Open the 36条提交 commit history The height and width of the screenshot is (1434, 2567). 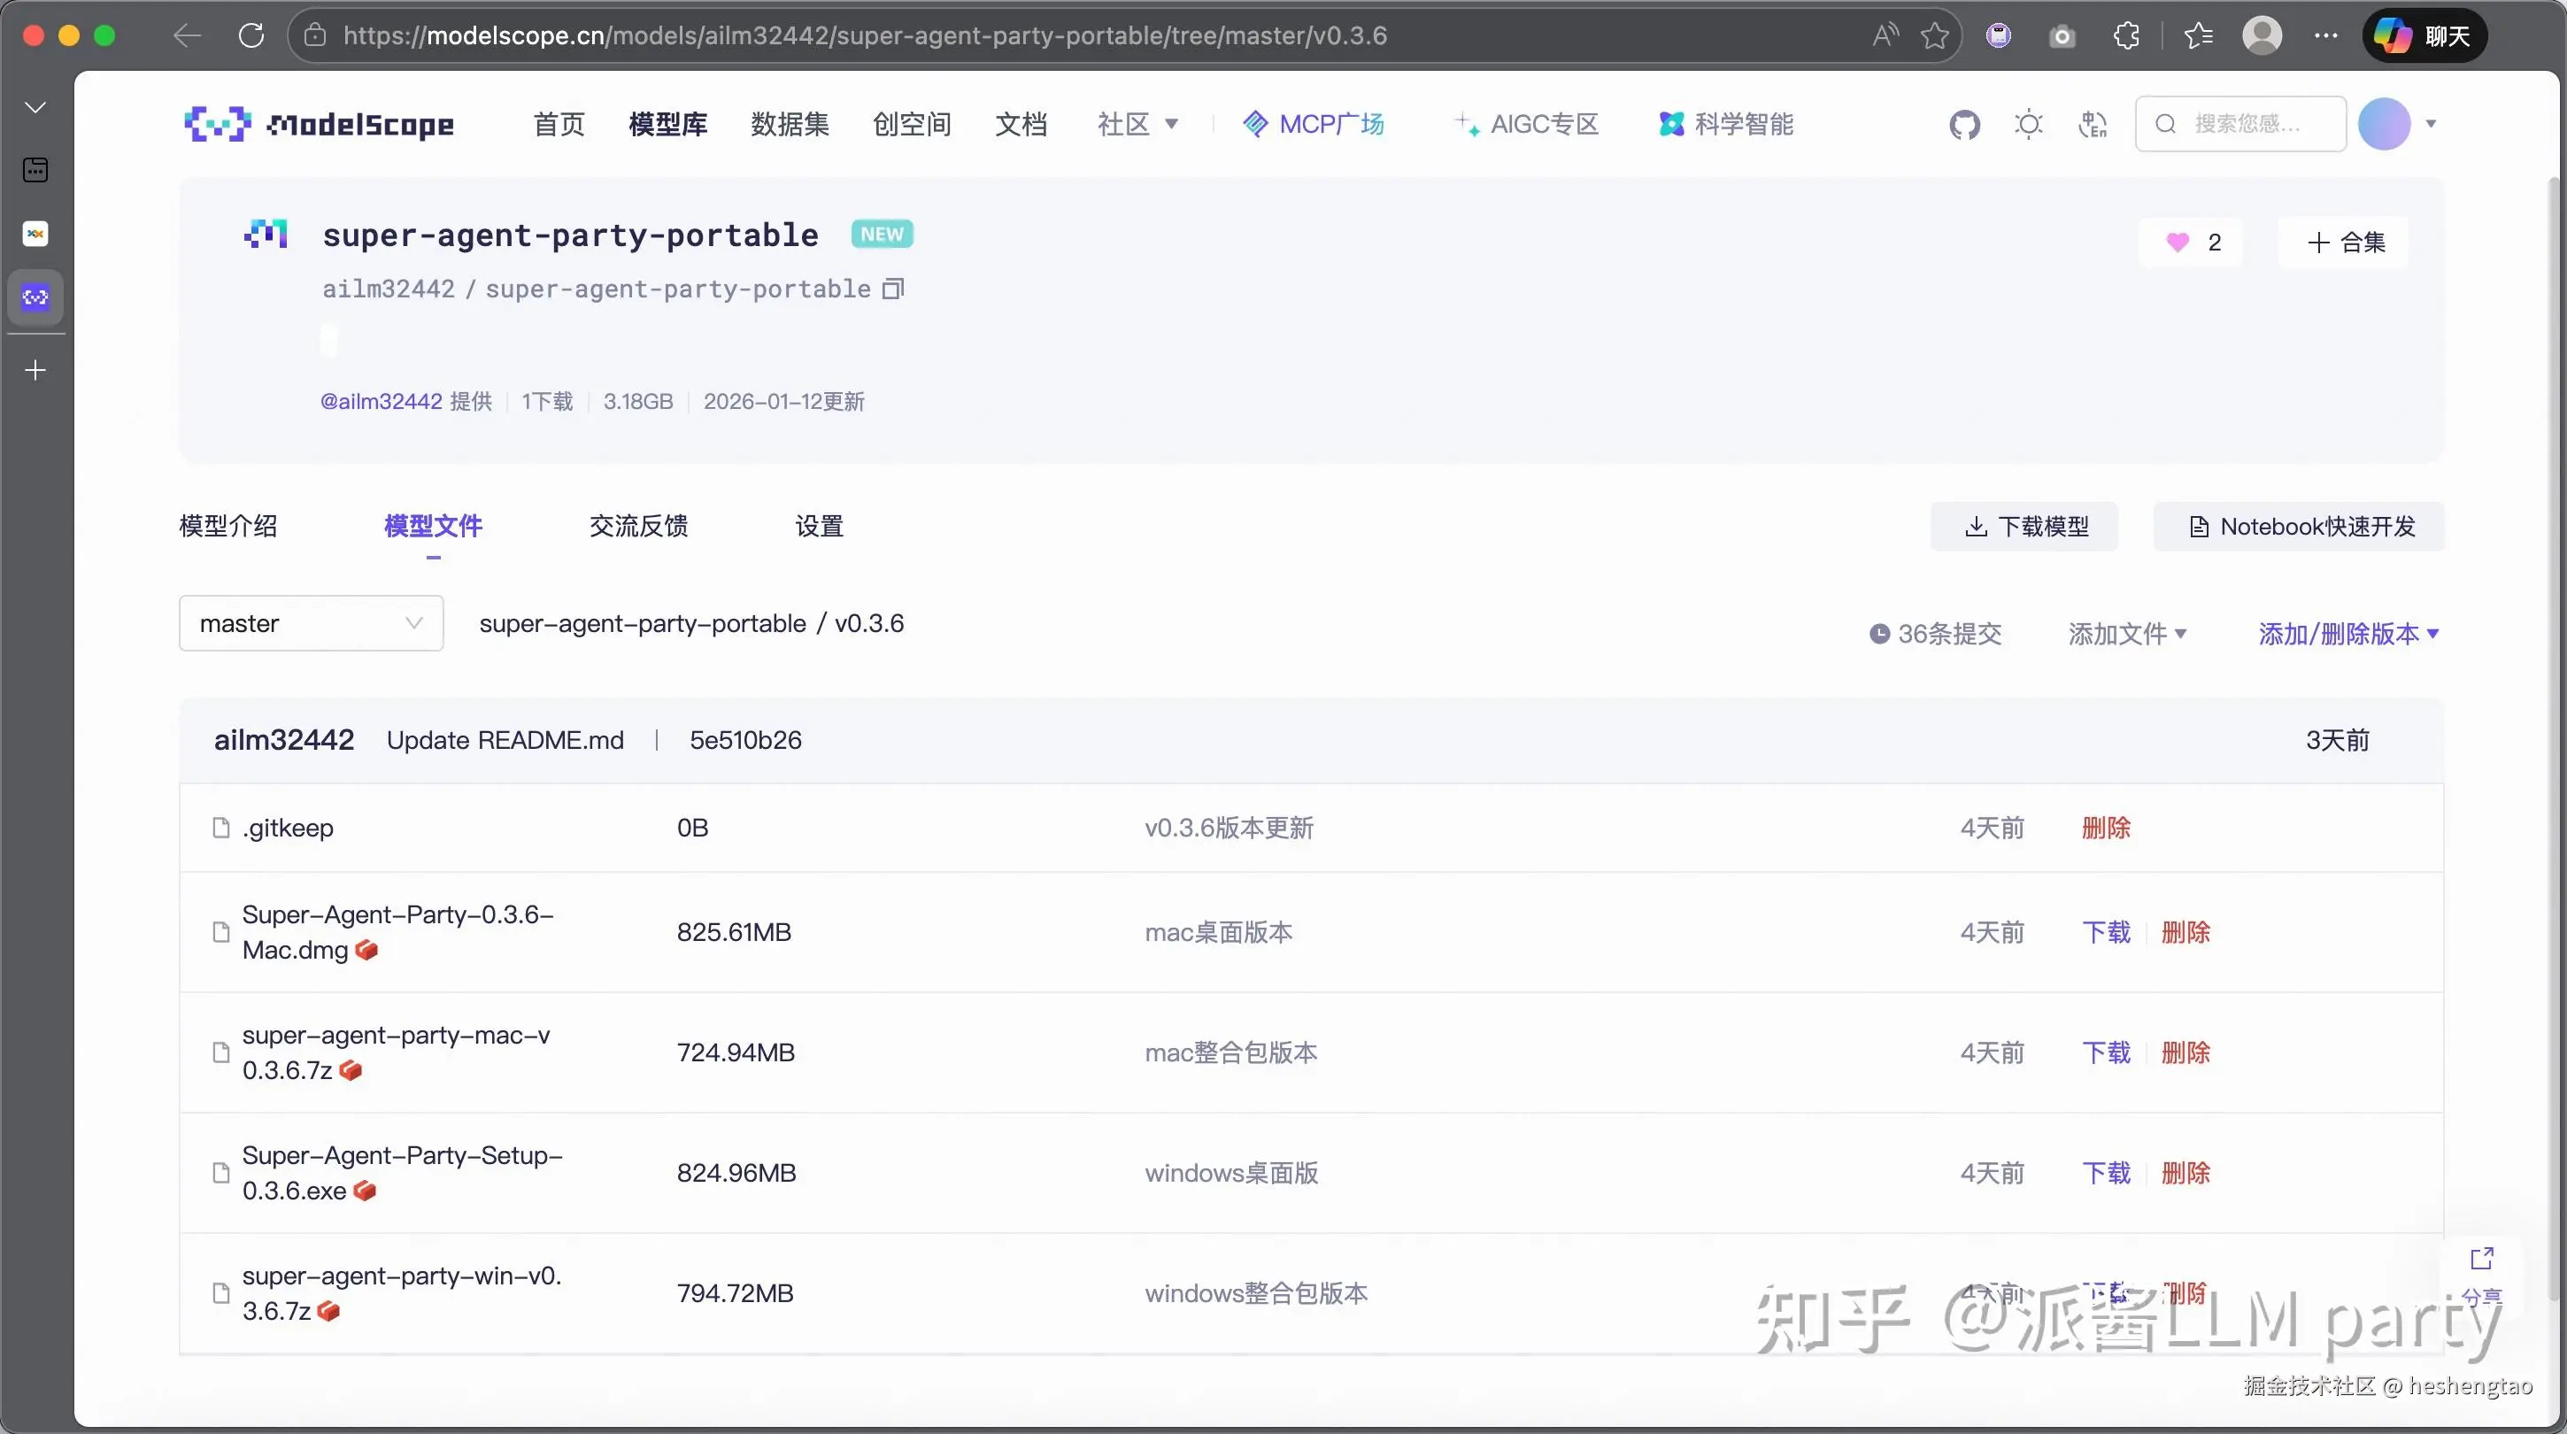pos(1935,634)
